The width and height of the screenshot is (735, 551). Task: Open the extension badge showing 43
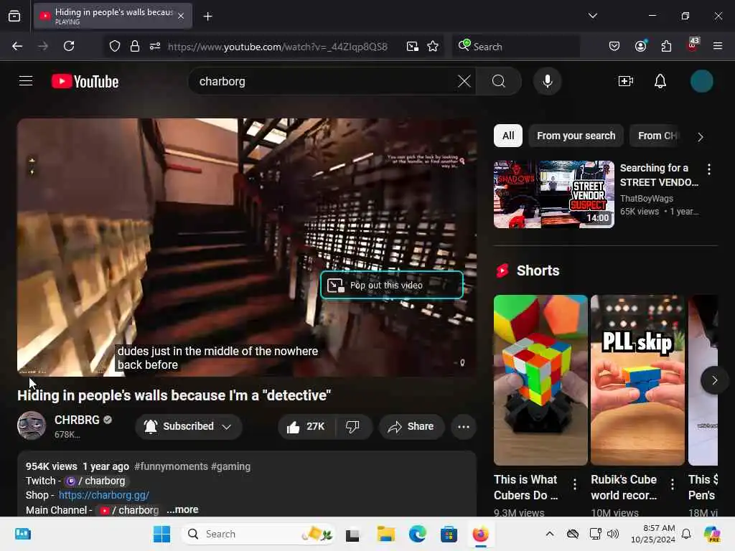tap(692, 45)
